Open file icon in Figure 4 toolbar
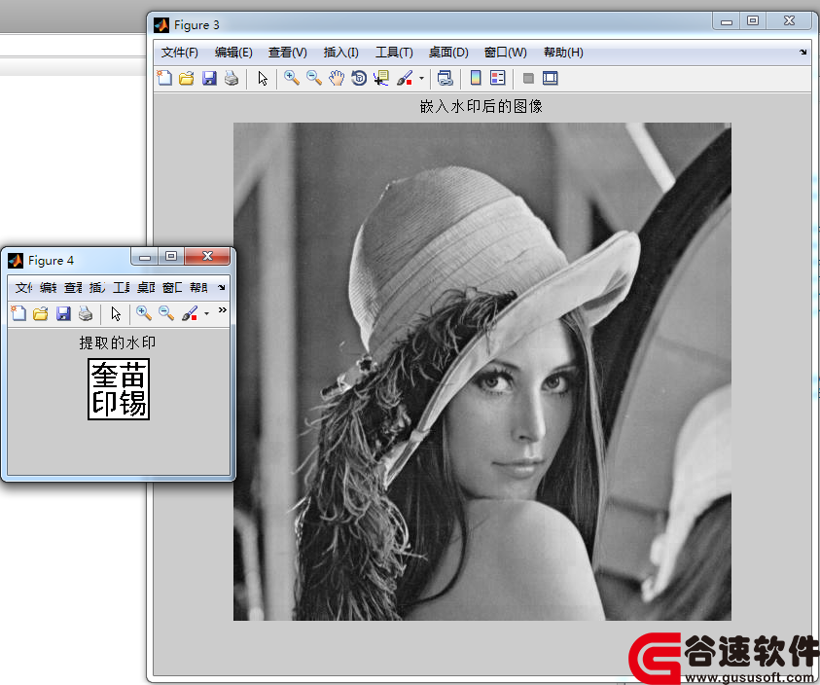The image size is (820, 685). pos(40,313)
